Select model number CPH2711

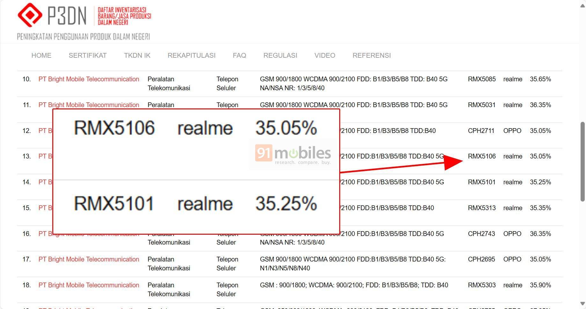[481, 131]
